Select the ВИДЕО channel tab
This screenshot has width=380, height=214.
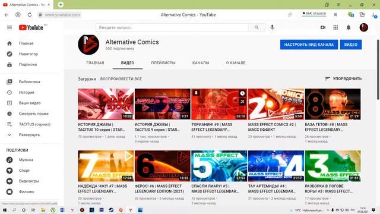click(128, 63)
